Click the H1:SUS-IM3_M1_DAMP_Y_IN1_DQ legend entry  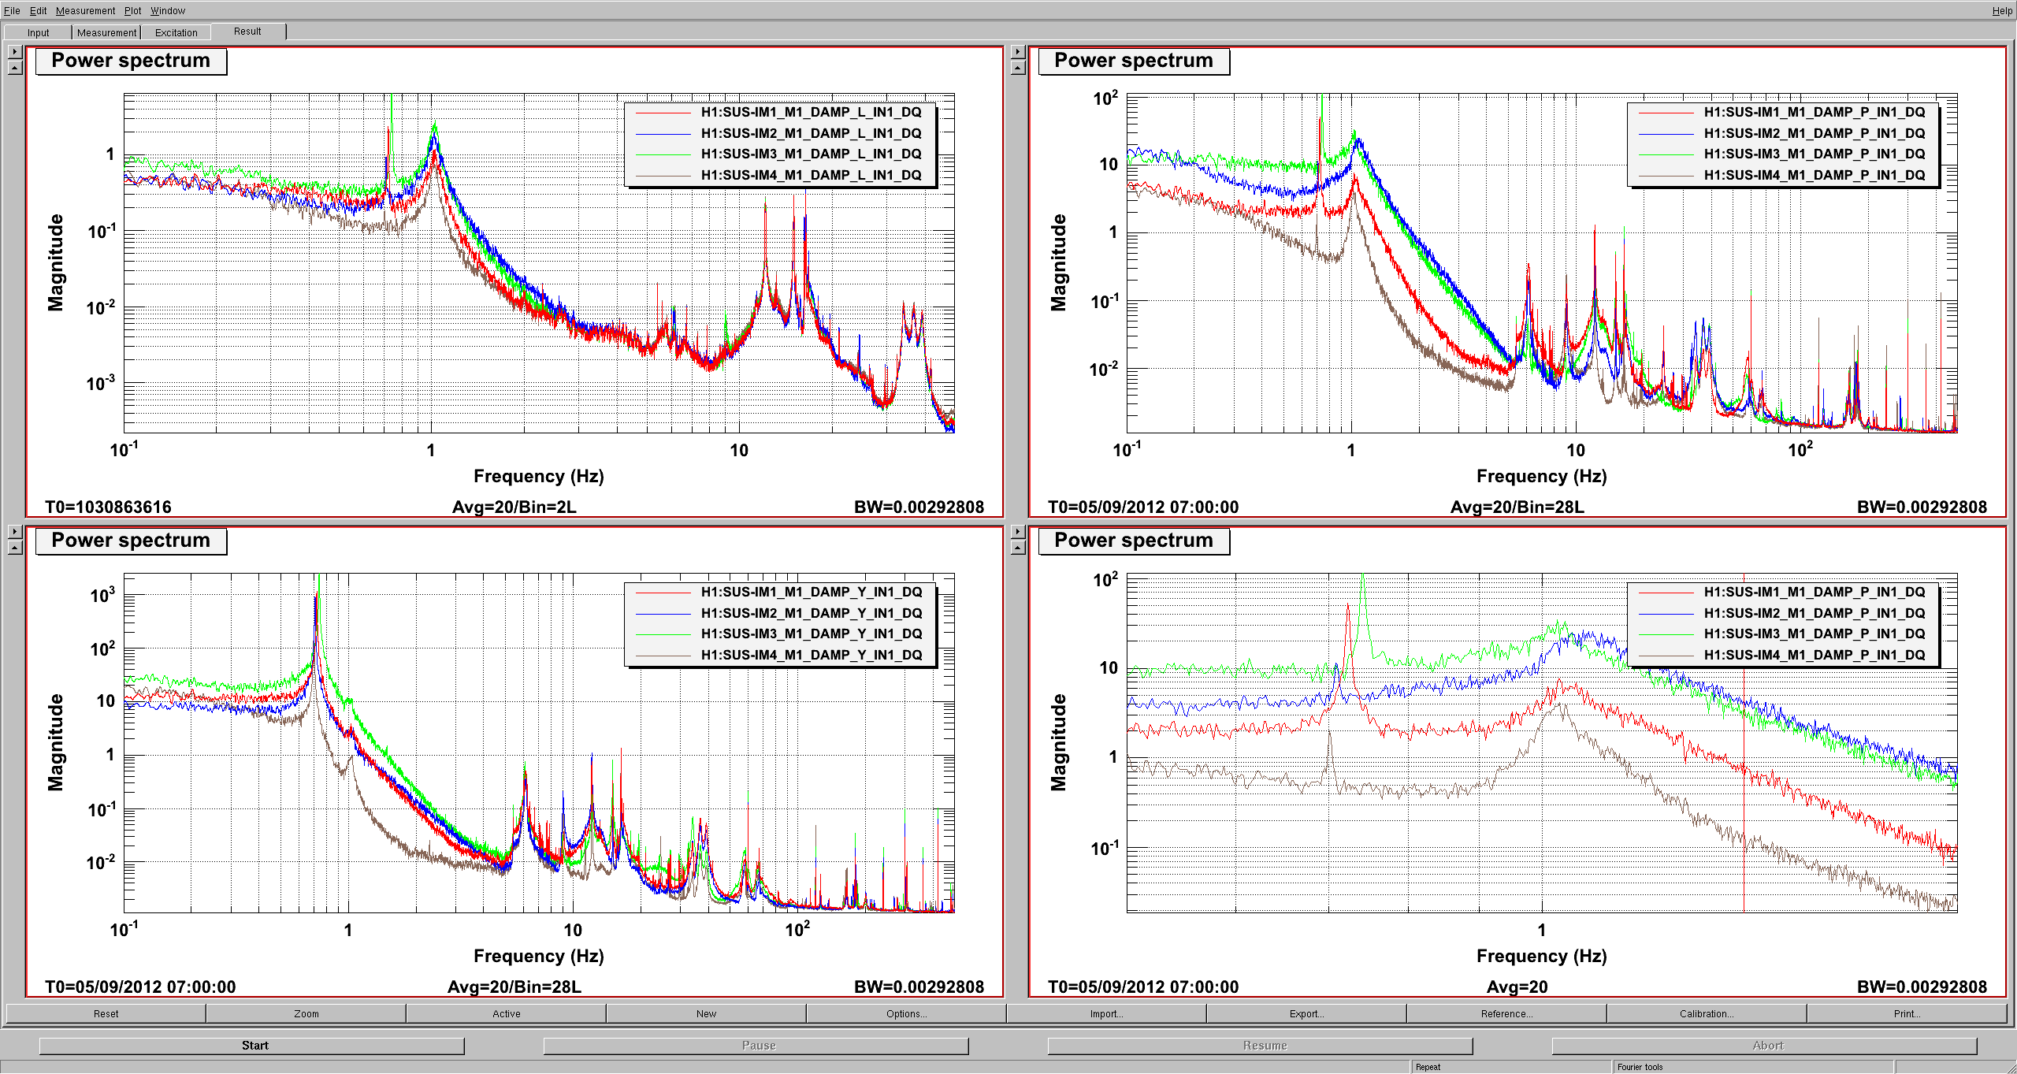(811, 634)
